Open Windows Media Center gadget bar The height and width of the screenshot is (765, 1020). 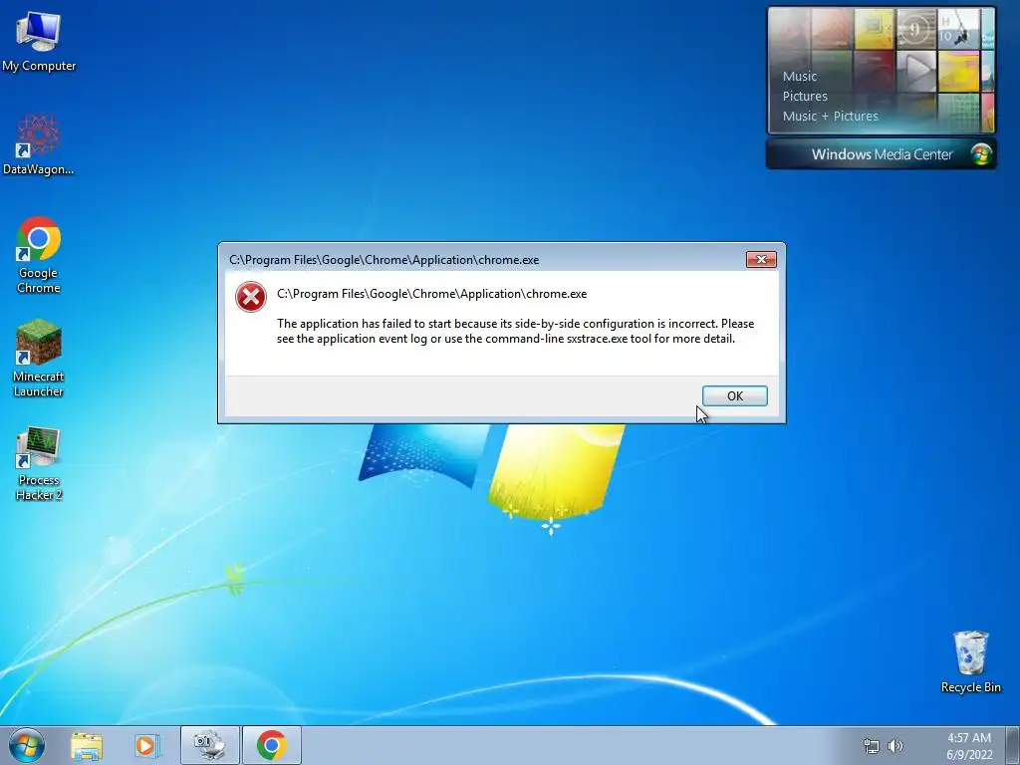[x=881, y=154]
